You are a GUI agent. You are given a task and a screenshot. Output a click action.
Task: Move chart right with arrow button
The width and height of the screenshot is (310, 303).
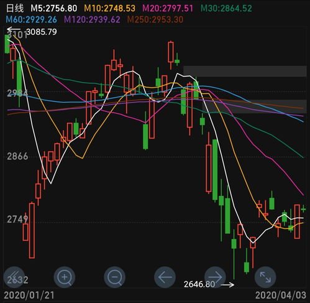coord(215,277)
